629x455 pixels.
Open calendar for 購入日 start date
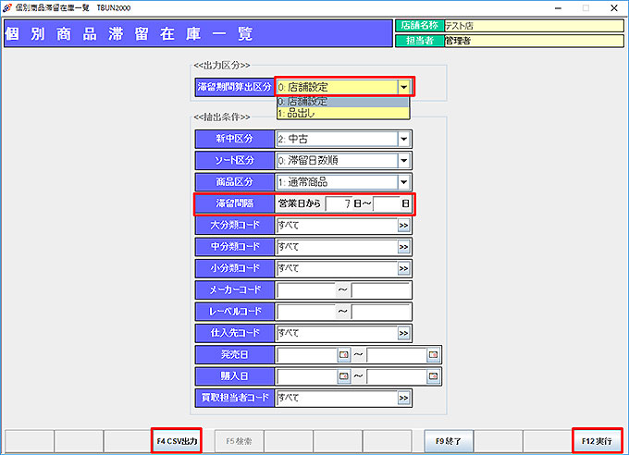(x=344, y=376)
